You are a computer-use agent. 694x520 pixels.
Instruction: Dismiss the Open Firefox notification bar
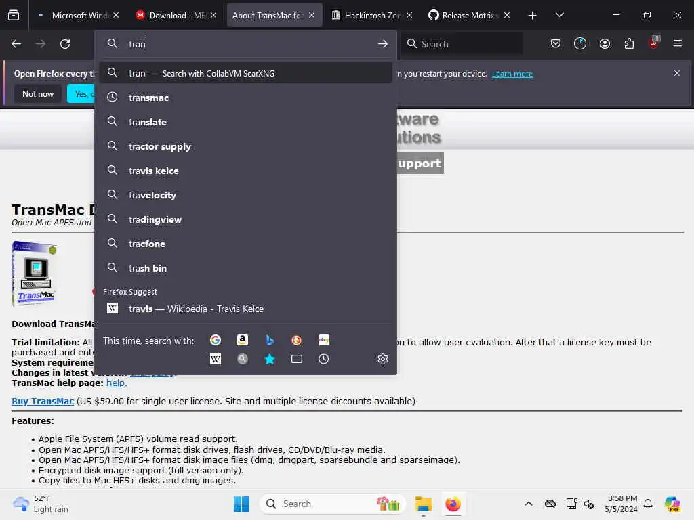coord(677,73)
